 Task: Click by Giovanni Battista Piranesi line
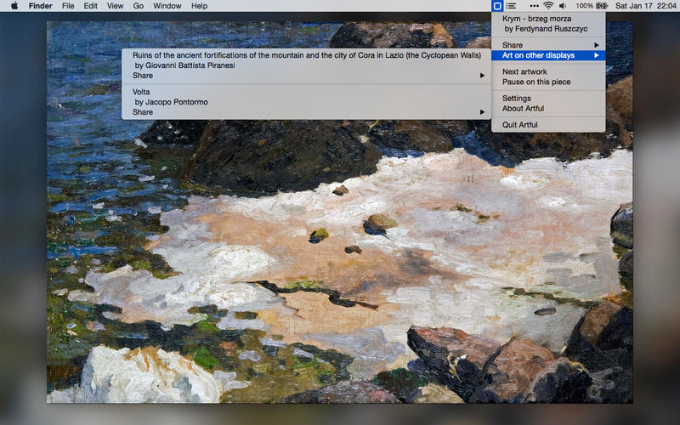pos(184,65)
